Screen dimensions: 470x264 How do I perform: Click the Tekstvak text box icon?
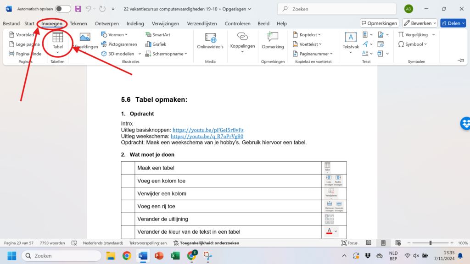(351, 40)
